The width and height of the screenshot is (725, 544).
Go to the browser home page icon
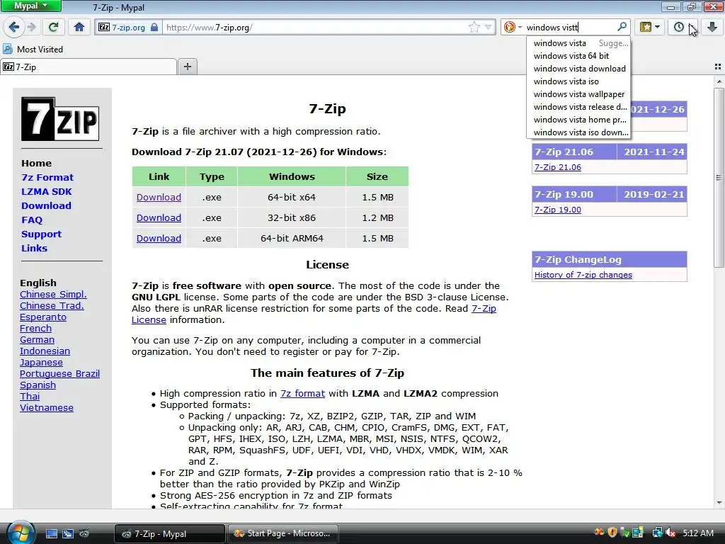(79, 28)
